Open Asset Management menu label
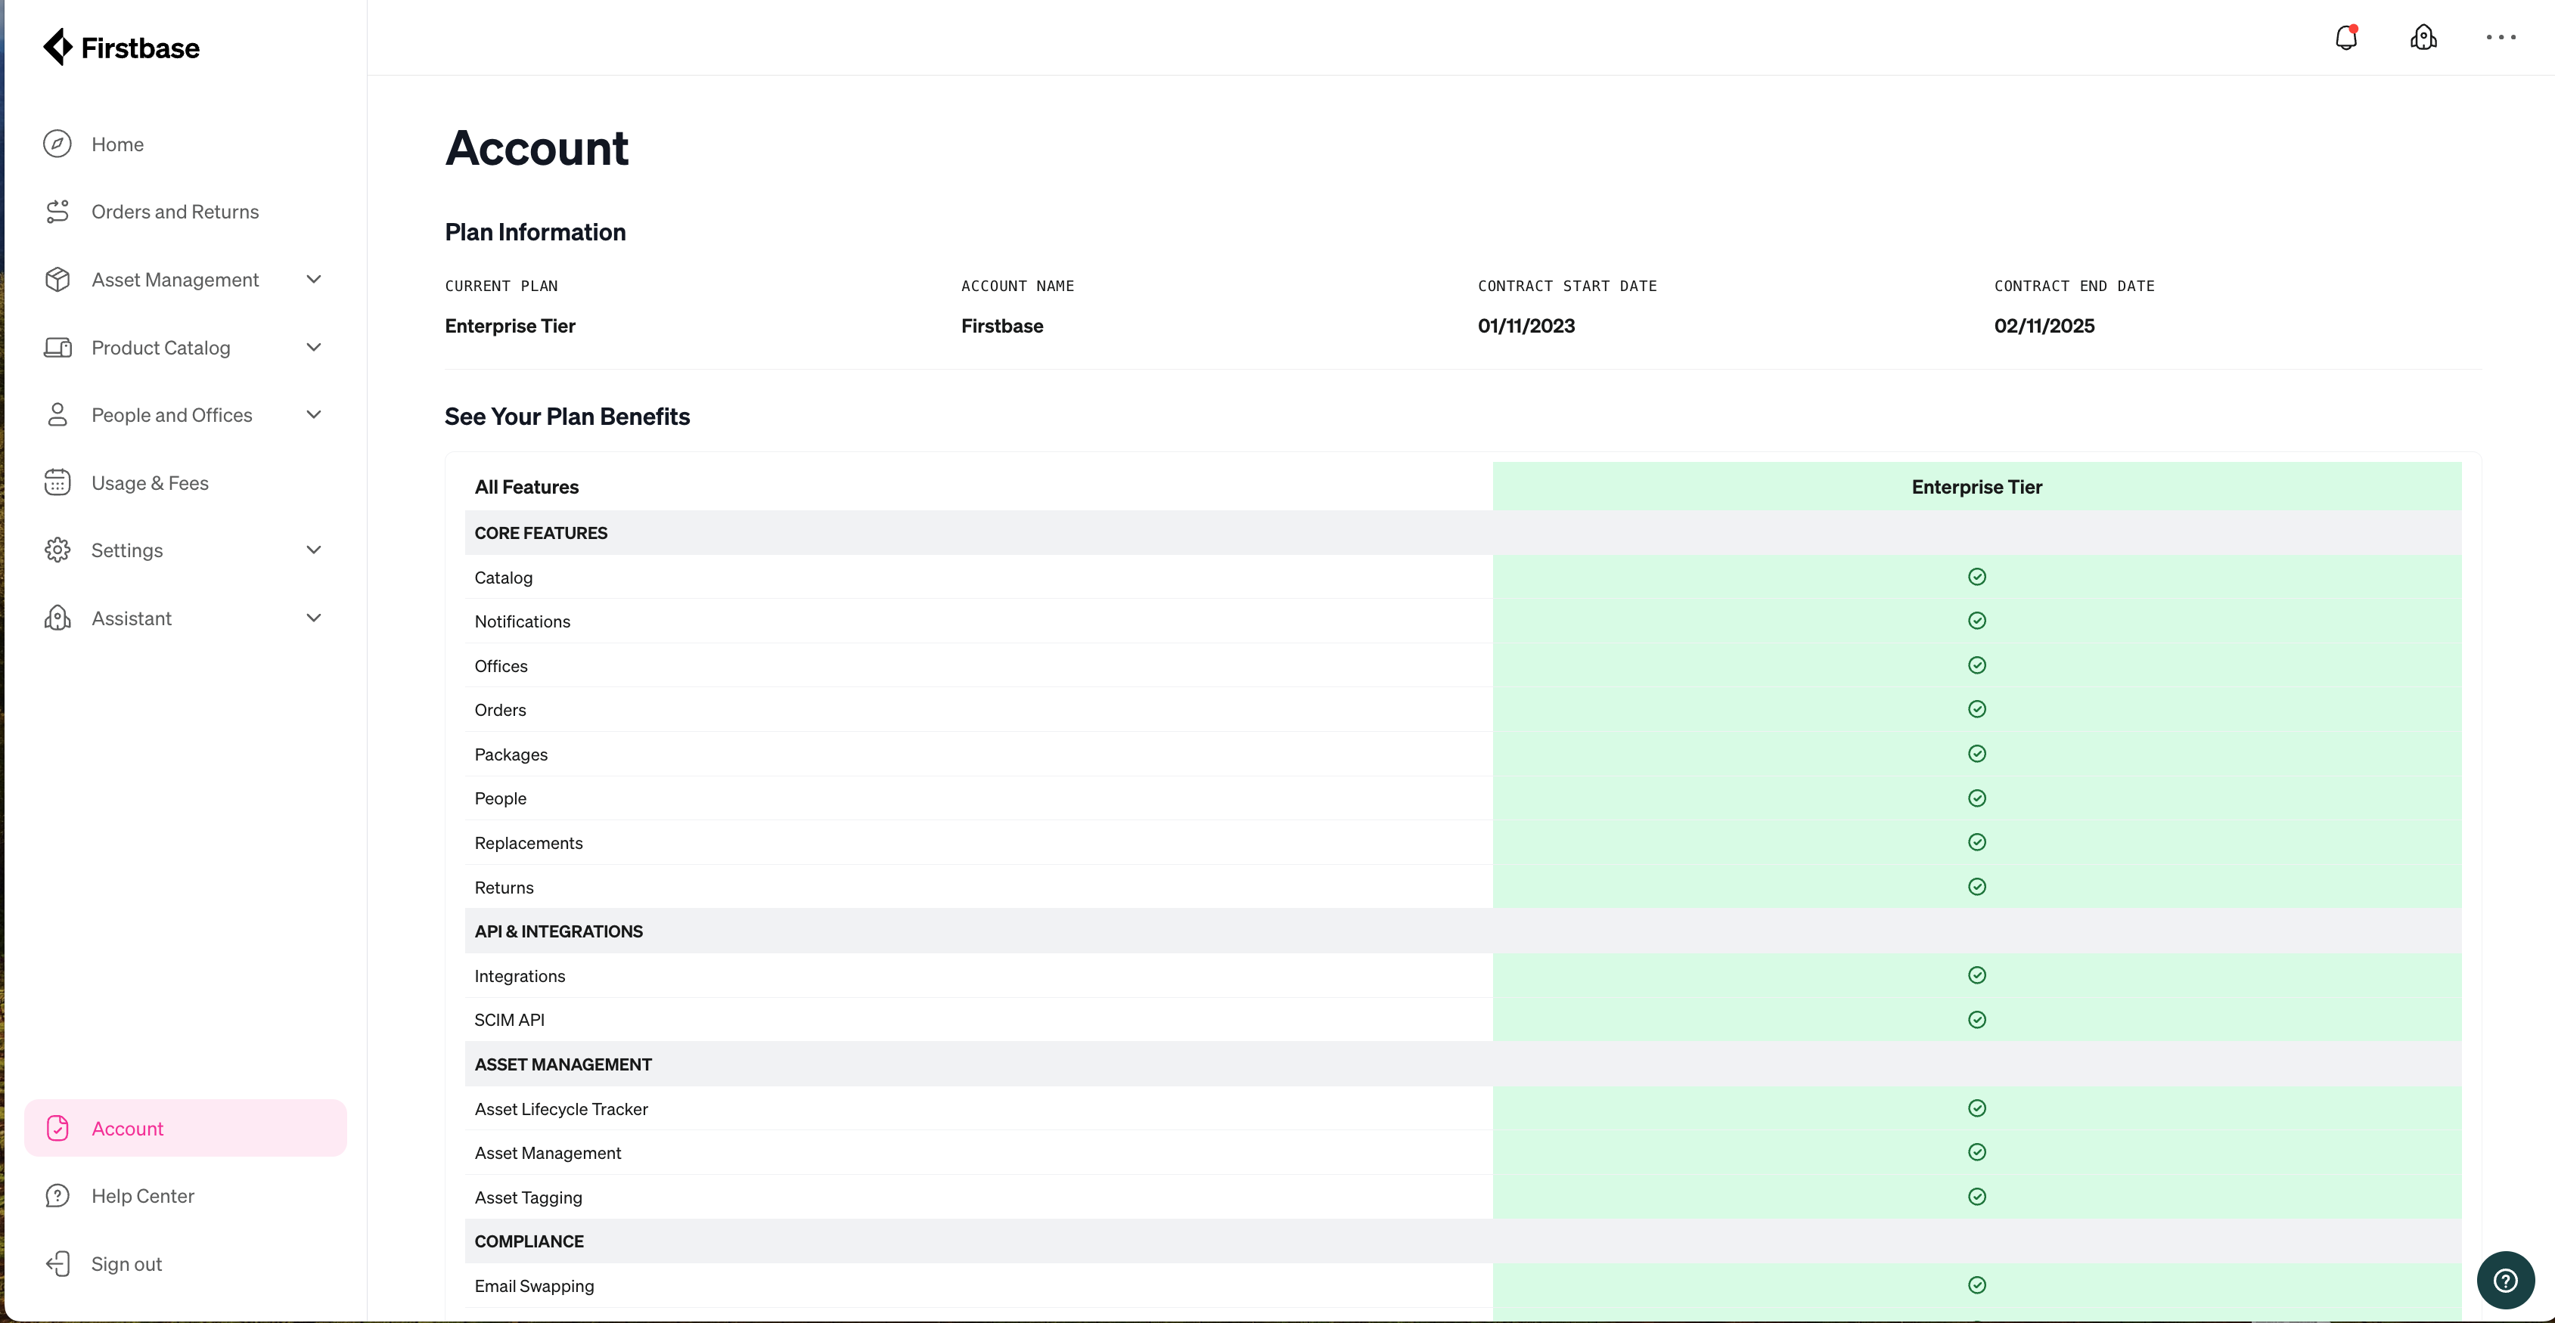2555x1323 pixels. (x=175, y=280)
